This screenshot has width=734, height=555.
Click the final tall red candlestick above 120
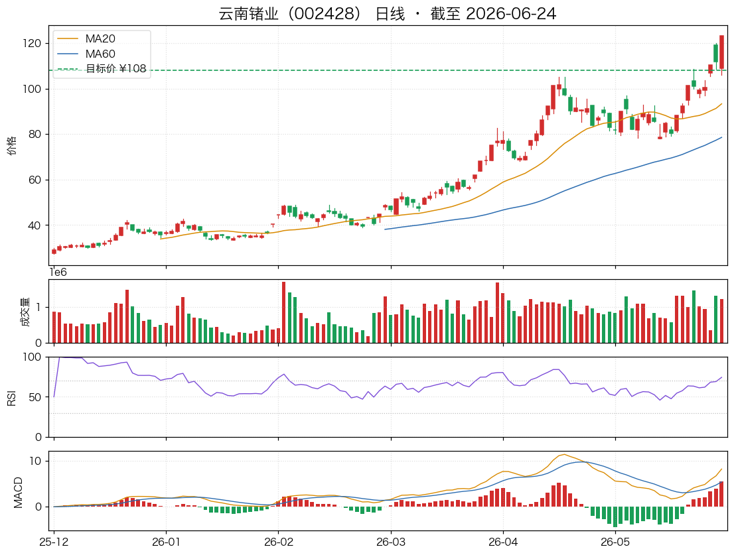coord(722,52)
